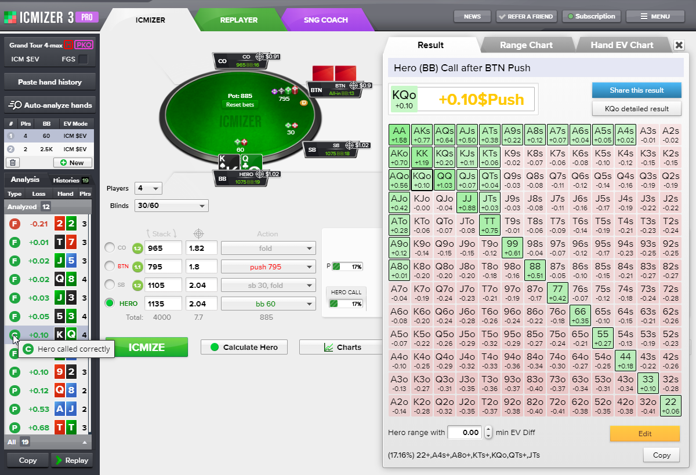Click the AA +1.58 range cell
Viewport: 696px width, 475px height.
pos(399,134)
